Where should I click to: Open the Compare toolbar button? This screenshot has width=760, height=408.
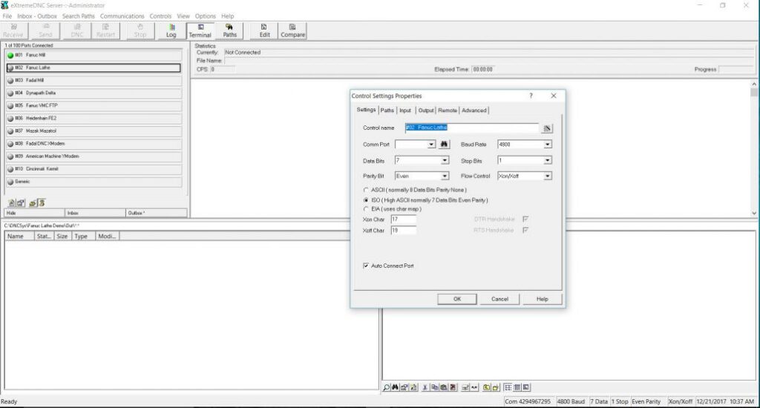(292, 30)
